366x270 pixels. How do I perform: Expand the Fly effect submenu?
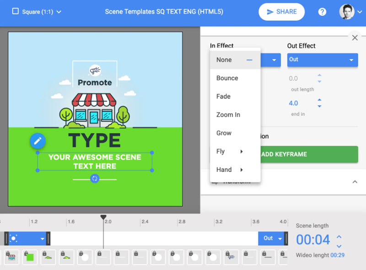(x=229, y=151)
